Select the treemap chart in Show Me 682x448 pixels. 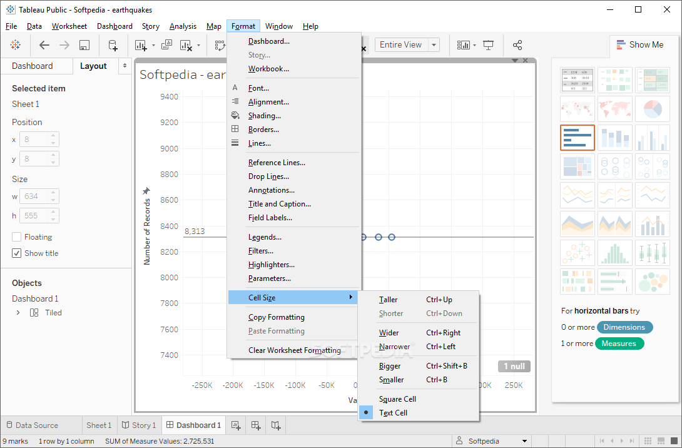coord(577,166)
